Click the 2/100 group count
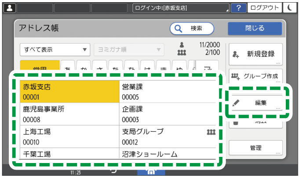 click(212, 52)
